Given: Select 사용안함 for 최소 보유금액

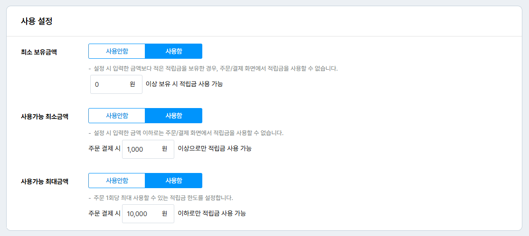Looking at the screenshot, I should [117, 51].
